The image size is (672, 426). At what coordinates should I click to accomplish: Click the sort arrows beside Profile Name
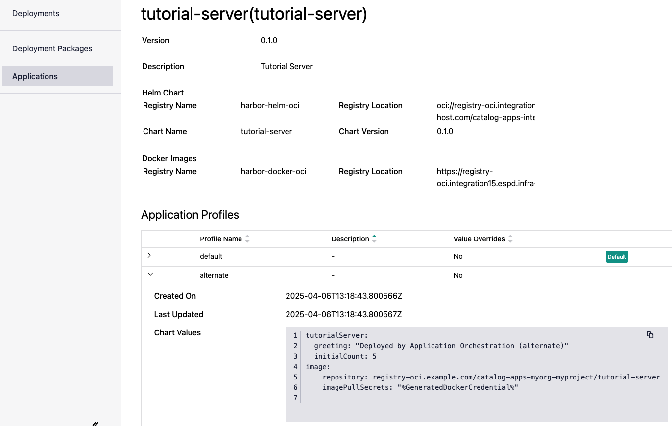point(247,239)
